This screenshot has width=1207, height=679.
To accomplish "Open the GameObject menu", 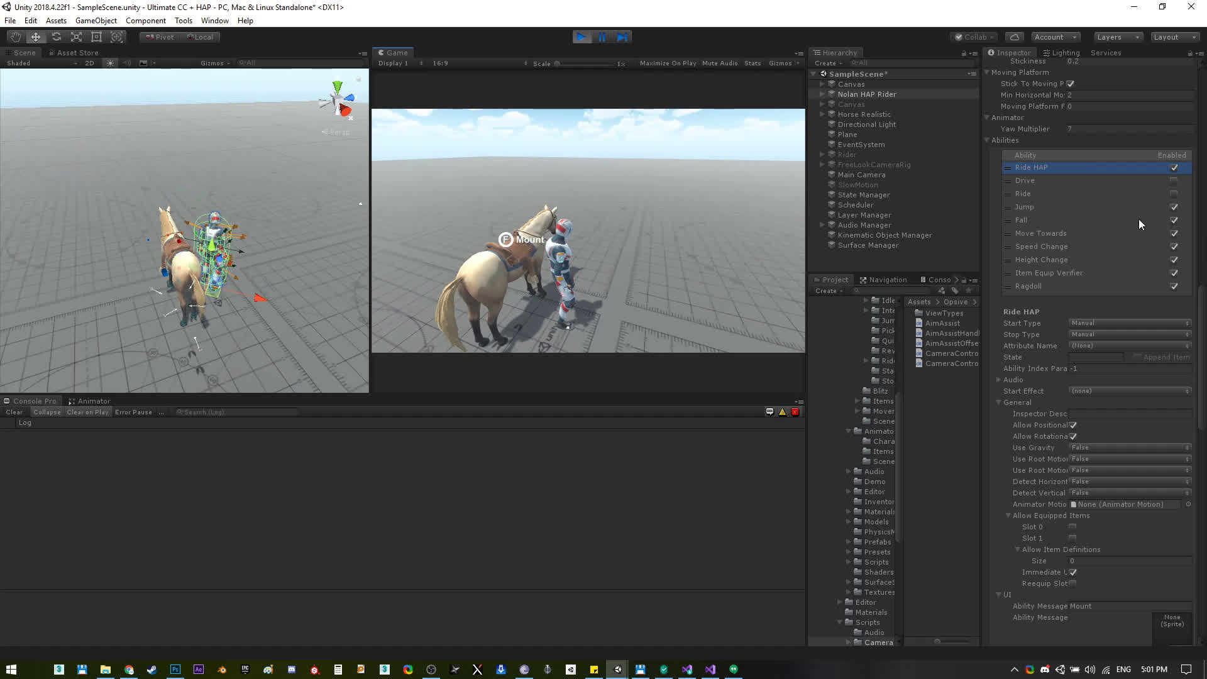I will (x=96, y=21).
